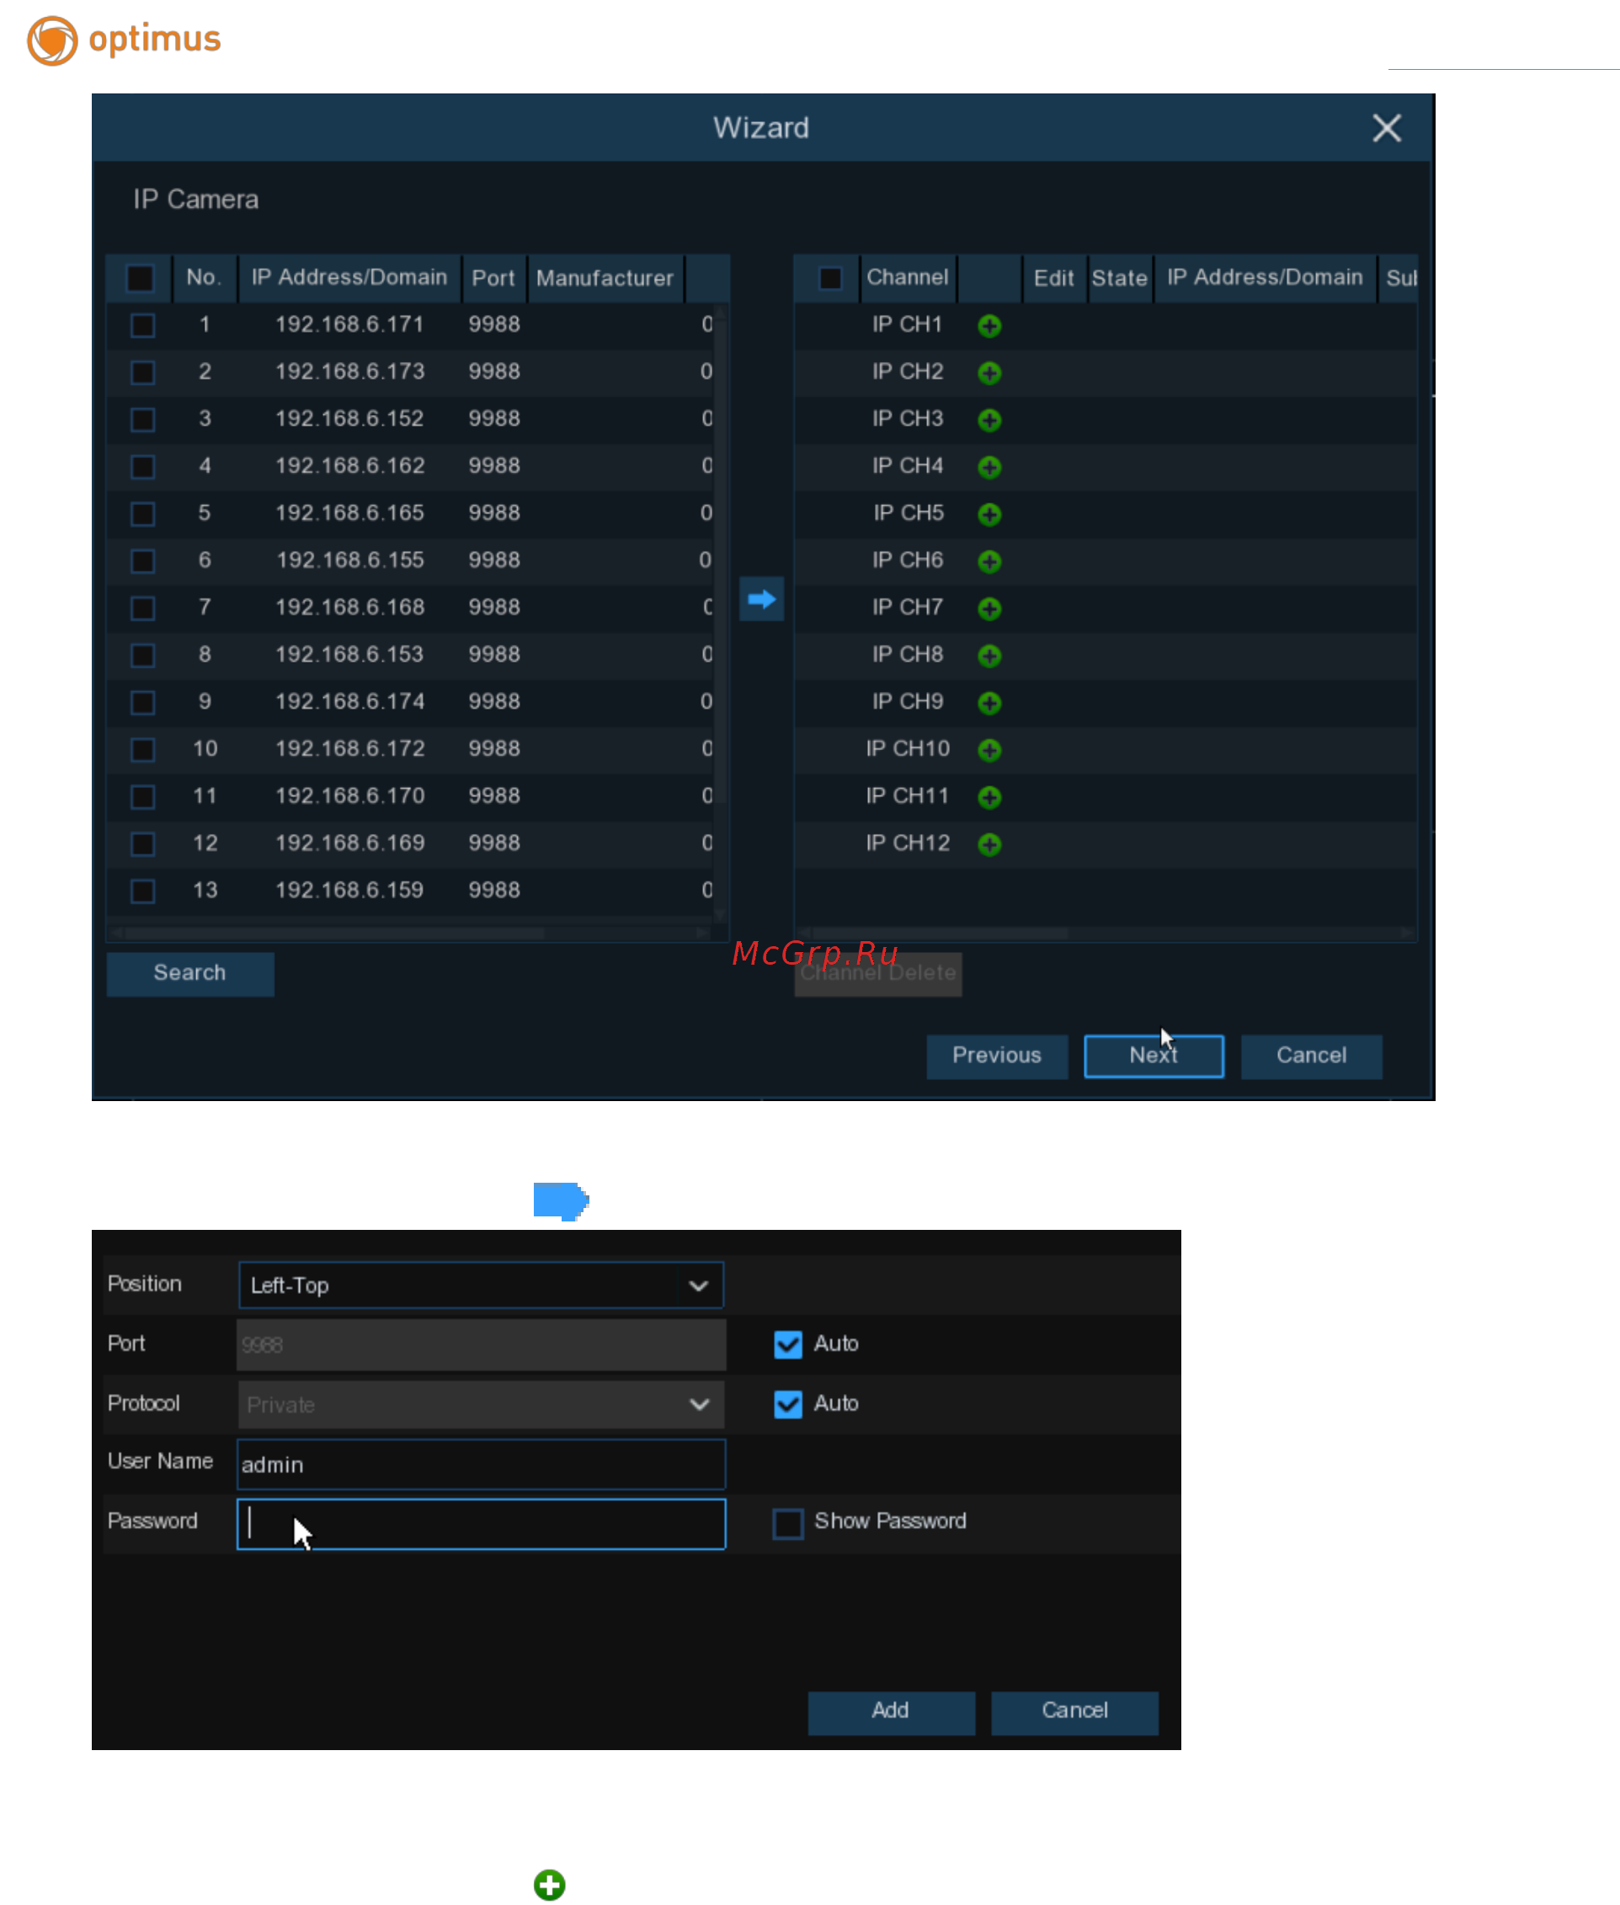The width and height of the screenshot is (1620, 1905).
Task: Add camera to IP CH12 channel
Action: pyautogui.click(x=989, y=843)
